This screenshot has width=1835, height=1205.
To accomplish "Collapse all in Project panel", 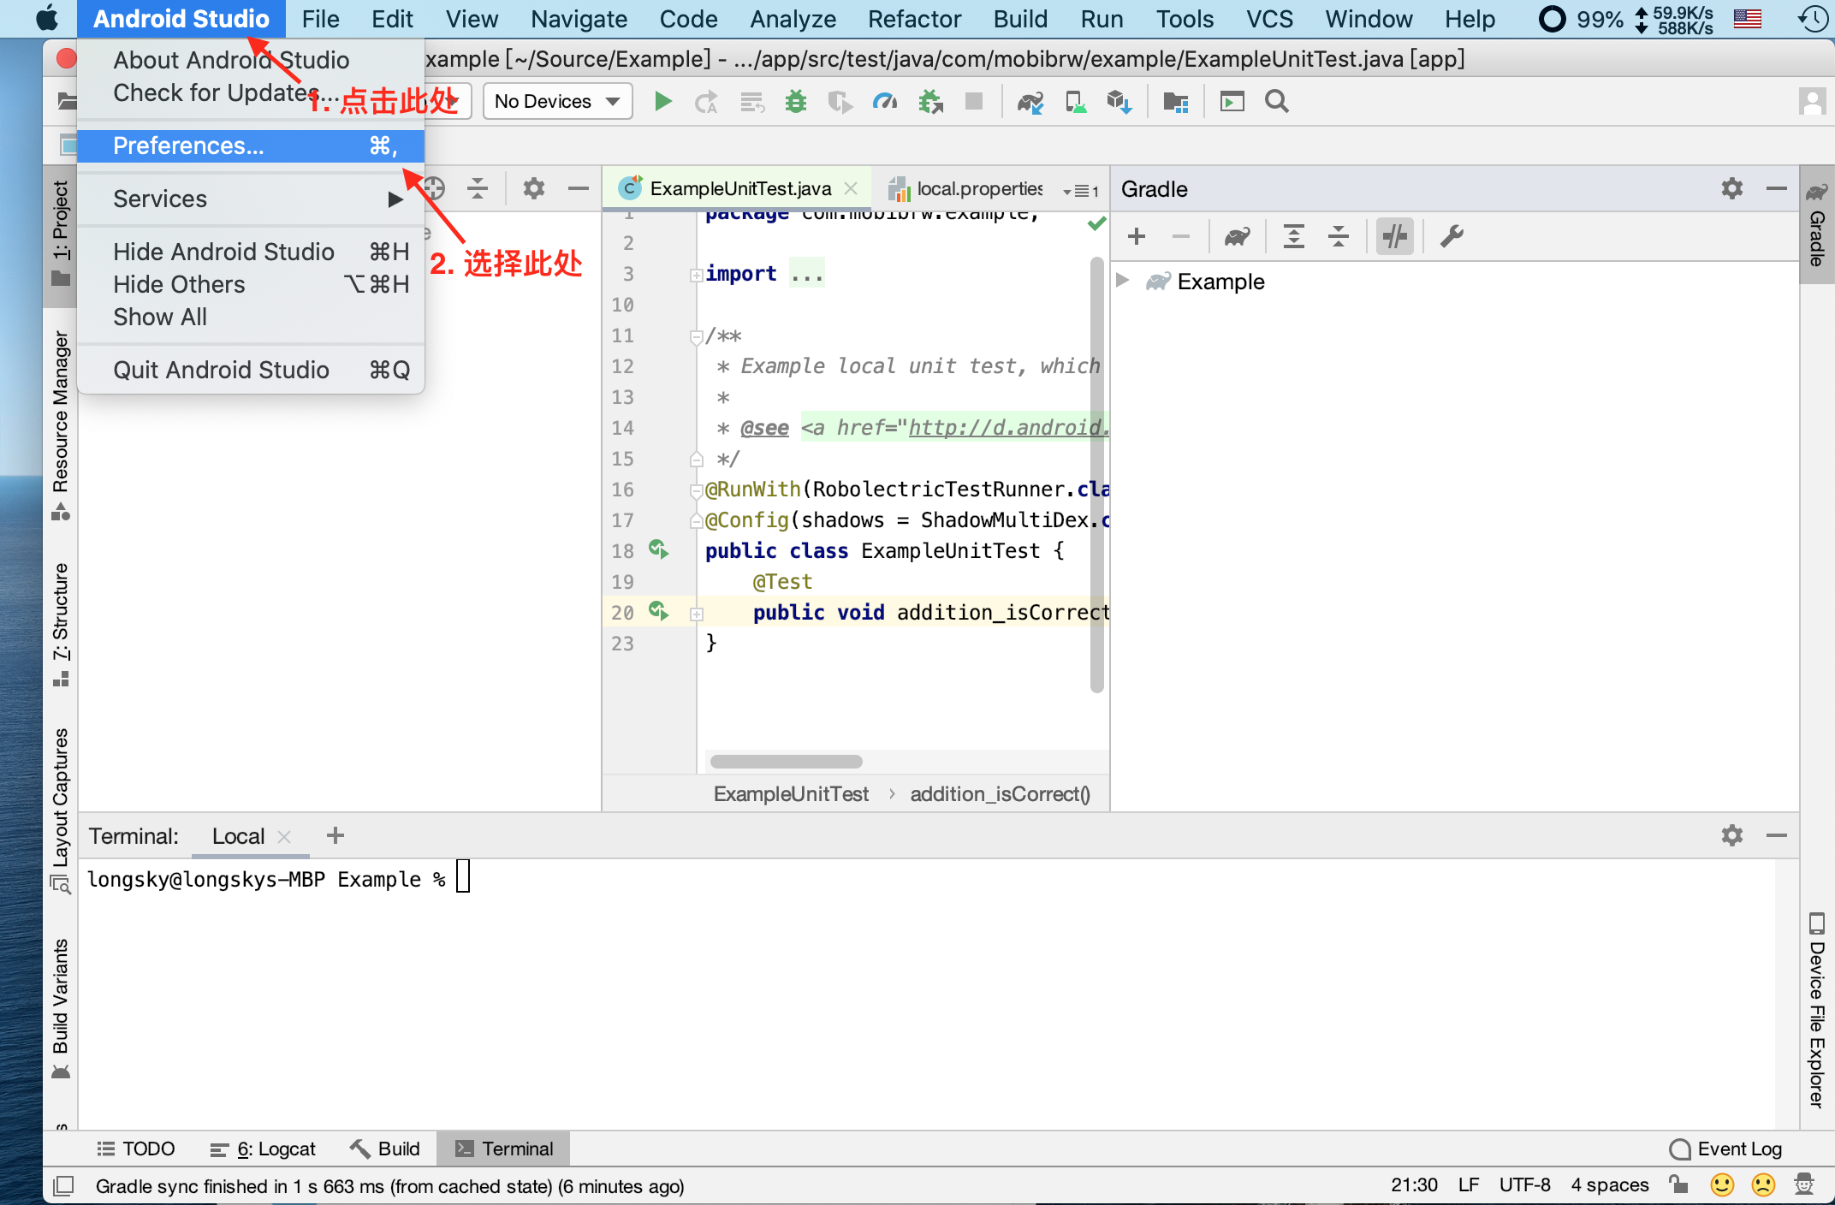I will [x=478, y=188].
